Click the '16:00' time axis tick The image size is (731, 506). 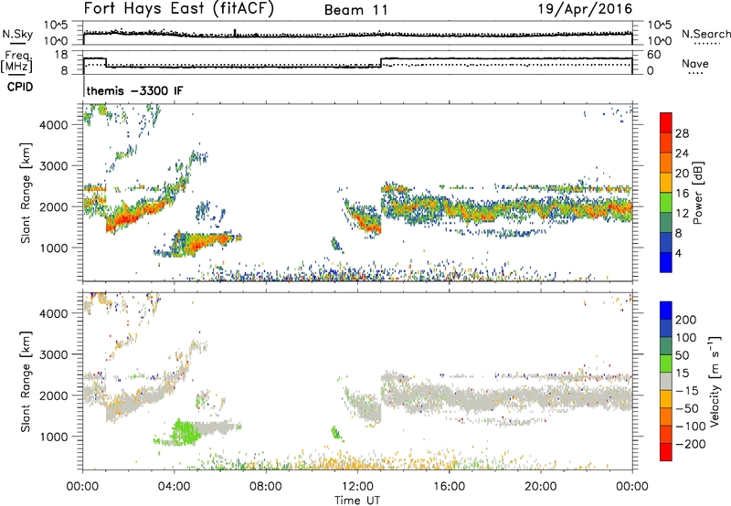pyautogui.click(x=449, y=487)
